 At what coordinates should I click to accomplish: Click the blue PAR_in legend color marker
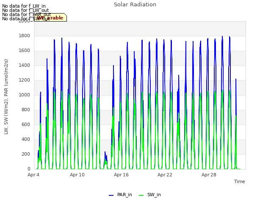[111, 195]
